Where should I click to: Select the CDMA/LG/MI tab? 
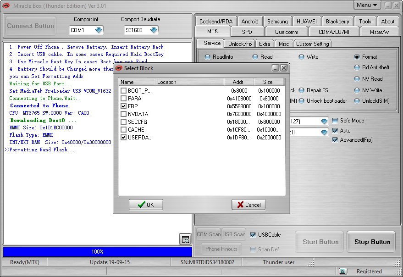[x=334, y=32]
